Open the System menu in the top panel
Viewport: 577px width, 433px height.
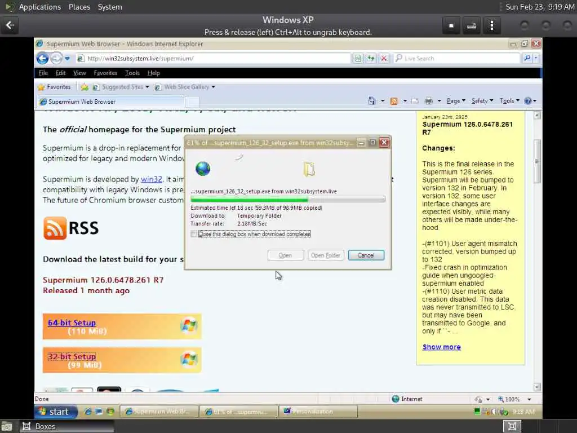[110, 7]
